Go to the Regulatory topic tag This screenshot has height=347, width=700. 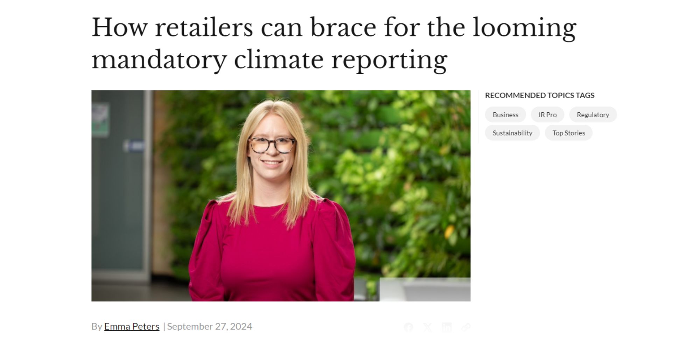593,115
